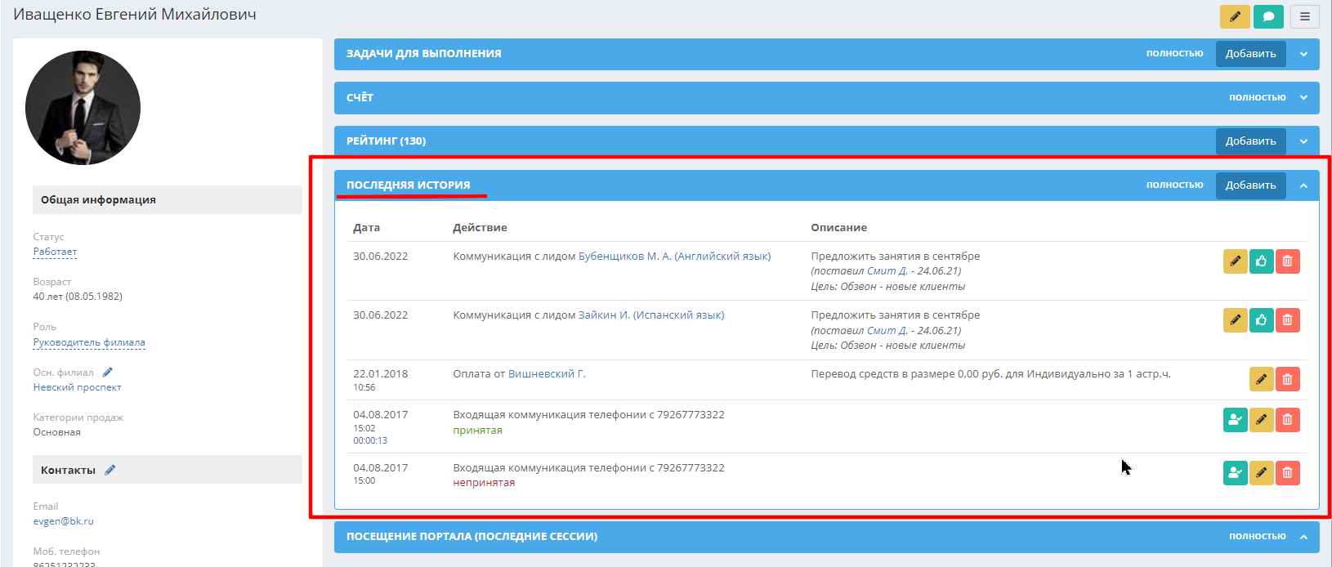
Task: Click Добавить in Последняя история panel
Action: pos(1250,185)
